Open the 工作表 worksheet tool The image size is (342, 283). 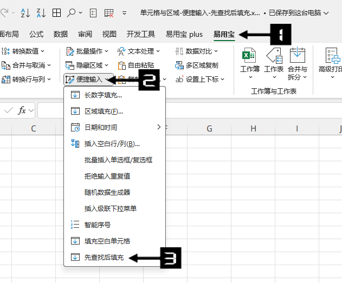click(274, 63)
